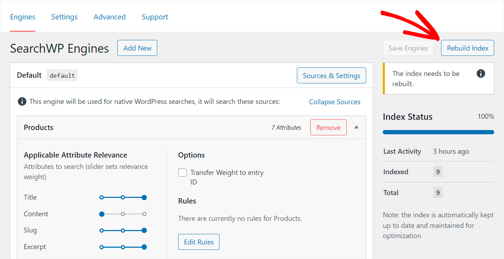Set the Content relevance slider to its maximum stop

[x=144, y=214]
